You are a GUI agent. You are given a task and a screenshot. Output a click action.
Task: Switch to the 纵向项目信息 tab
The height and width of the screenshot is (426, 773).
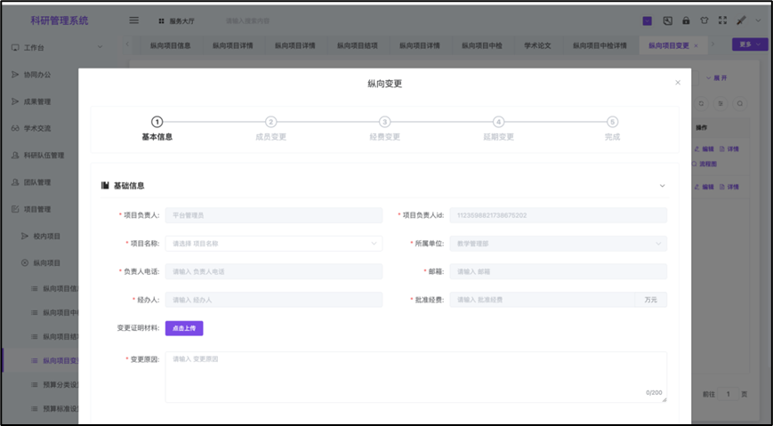pos(170,44)
